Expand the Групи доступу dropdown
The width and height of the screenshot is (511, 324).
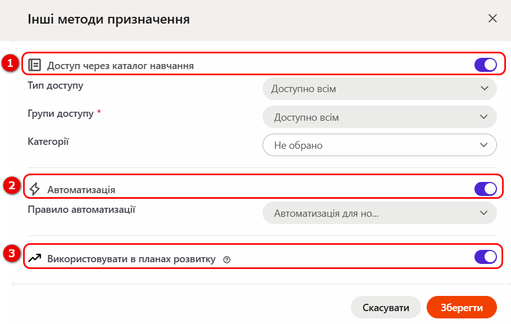379,117
